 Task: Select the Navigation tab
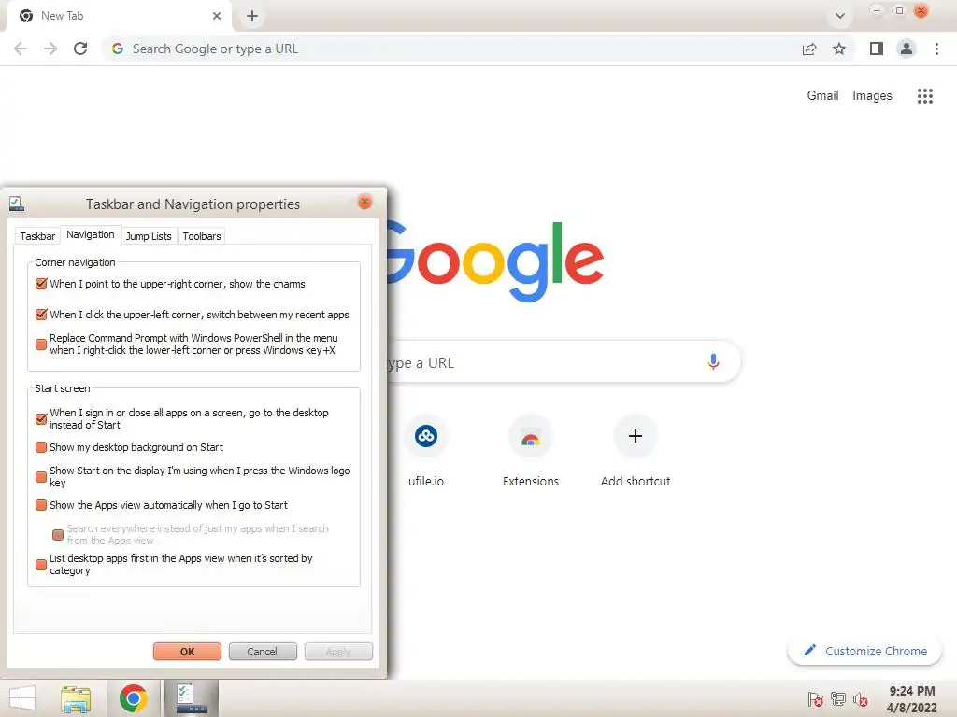[x=91, y=234]
